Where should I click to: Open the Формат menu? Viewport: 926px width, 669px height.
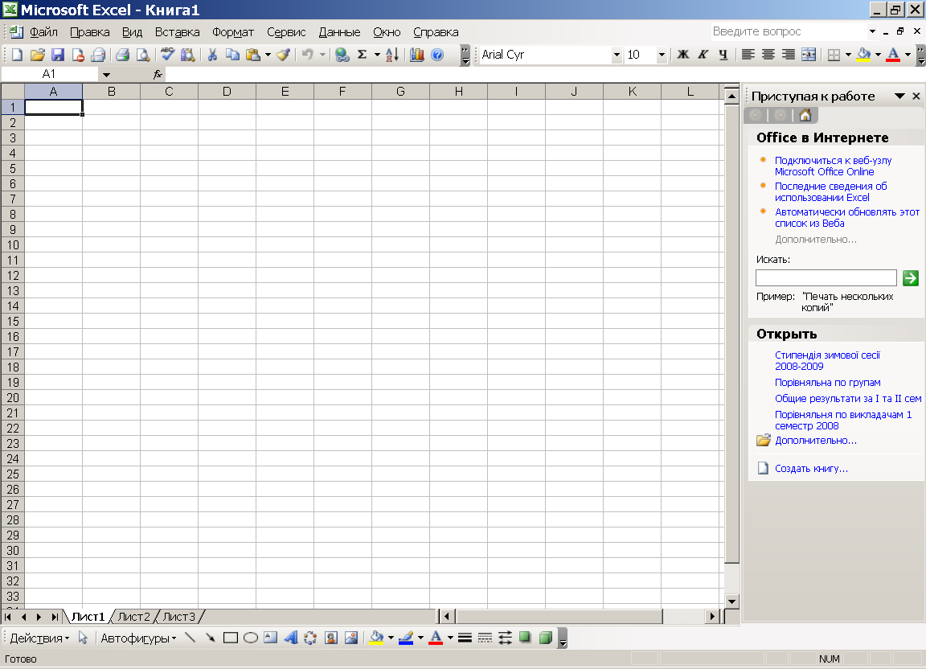click(232, 32)
